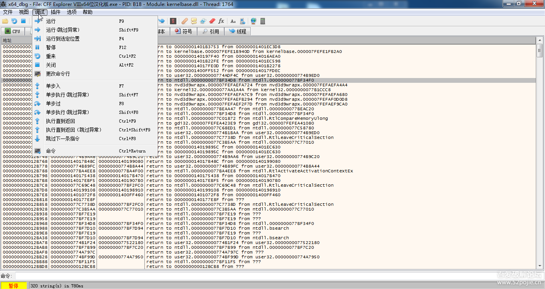545x289 pixels.
Task: Click the Az strings search icon
Action: pos(233,21)
